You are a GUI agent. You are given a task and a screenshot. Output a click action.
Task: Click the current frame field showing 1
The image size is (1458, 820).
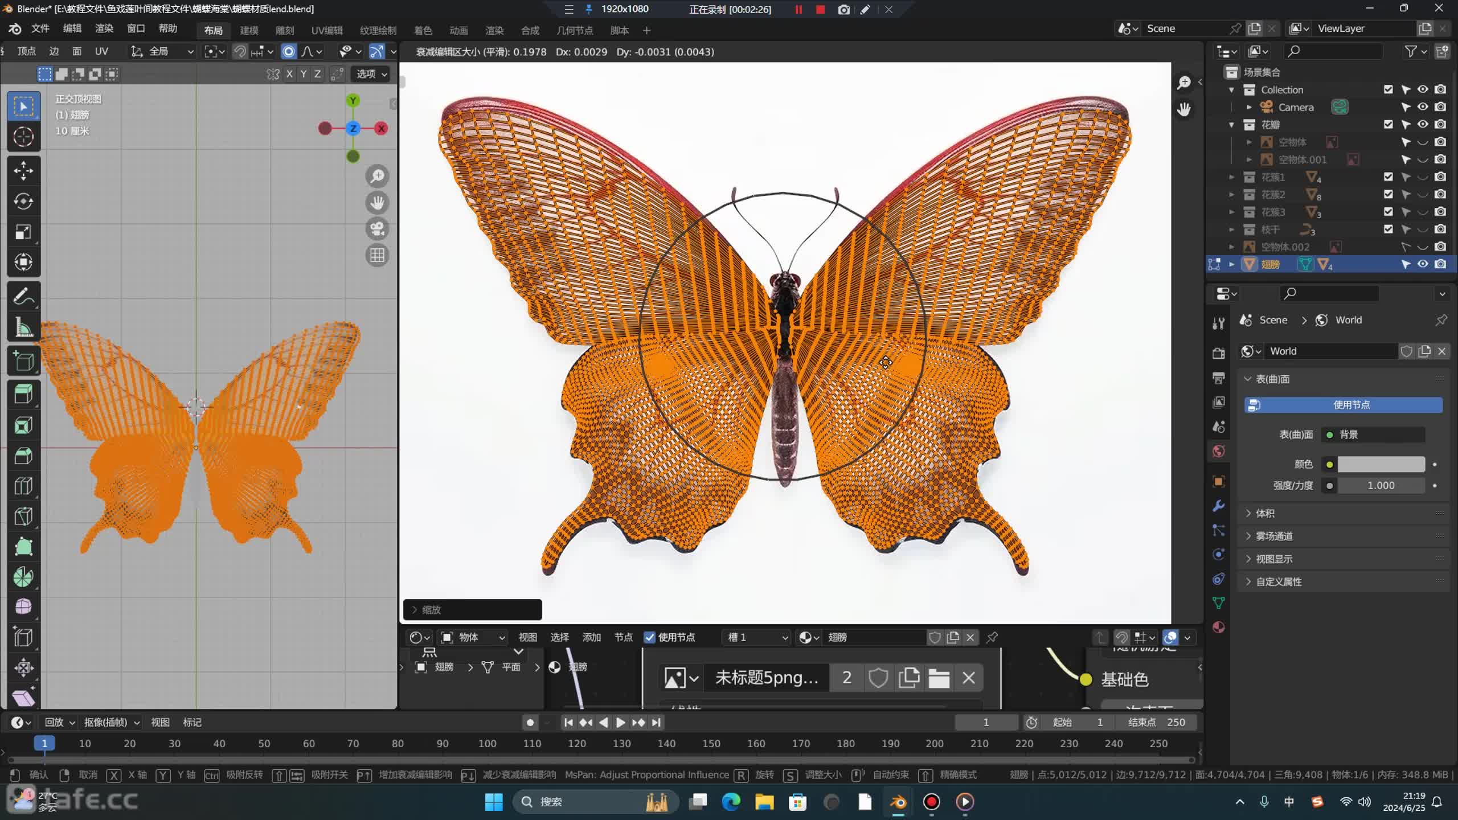pos(986,722)
